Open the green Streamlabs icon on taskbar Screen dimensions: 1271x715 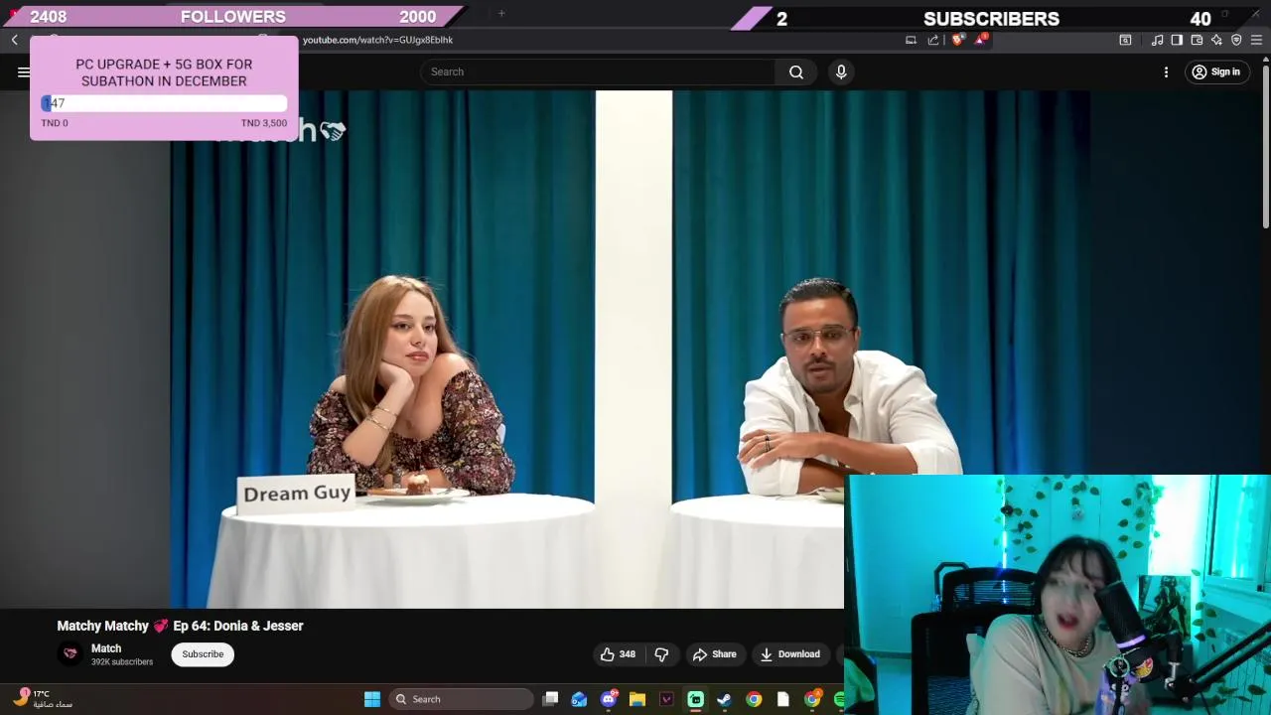[x=696, y=699]
